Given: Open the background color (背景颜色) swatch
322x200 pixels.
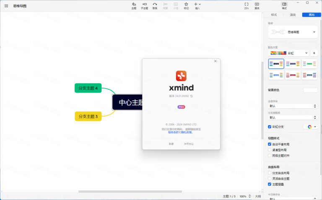Looking at the screenshot, I should click(310, 90).
